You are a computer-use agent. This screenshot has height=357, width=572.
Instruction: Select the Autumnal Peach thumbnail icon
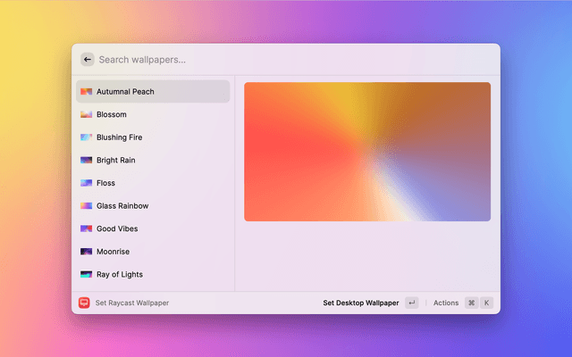click(x=86, y=92)
